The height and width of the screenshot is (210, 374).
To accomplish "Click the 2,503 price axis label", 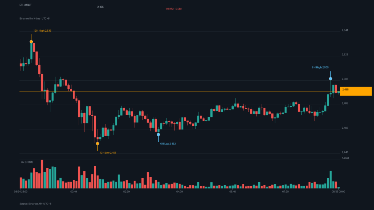I will click(x=345, y=79).
